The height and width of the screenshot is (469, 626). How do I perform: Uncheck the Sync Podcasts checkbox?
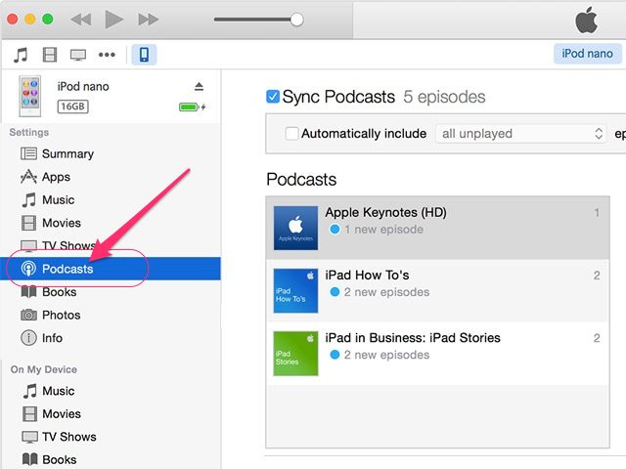pos(273,97)
